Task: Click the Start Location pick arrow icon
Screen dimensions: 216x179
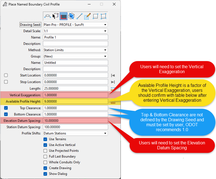Action: [x=113, y=75]
